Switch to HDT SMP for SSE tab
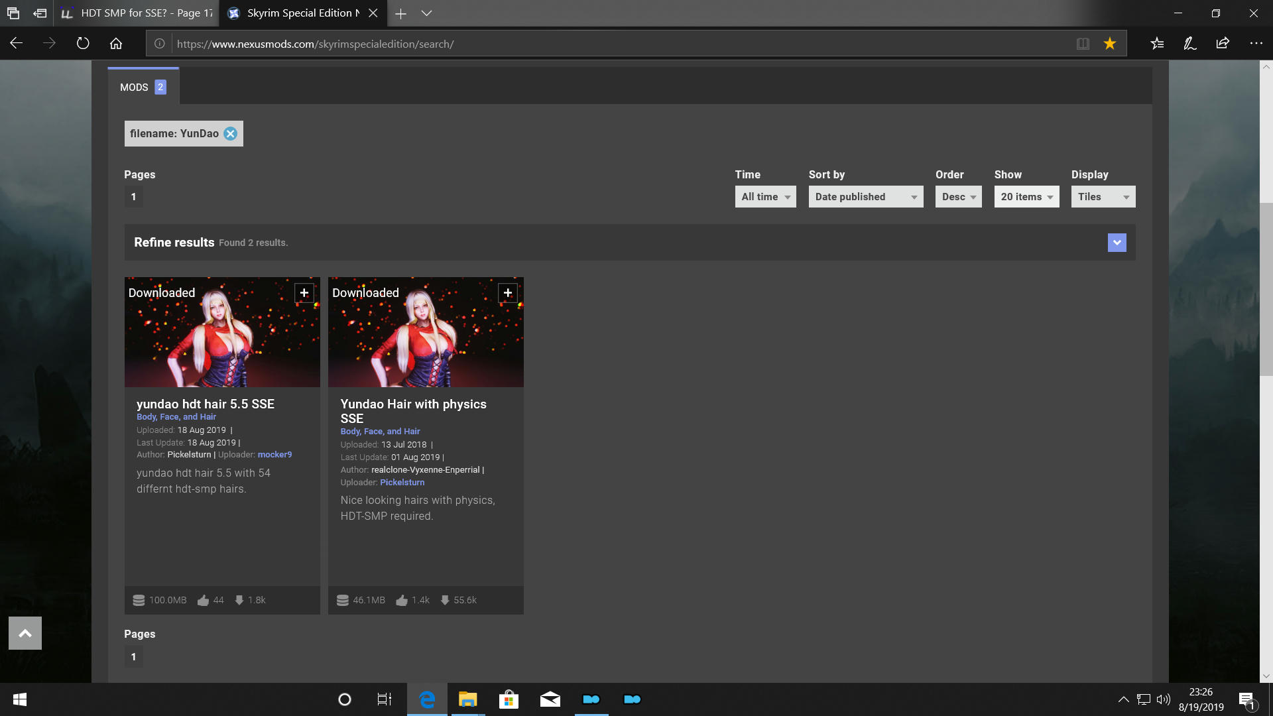This screenshot has height=716, width=1273. pos(137,13)
